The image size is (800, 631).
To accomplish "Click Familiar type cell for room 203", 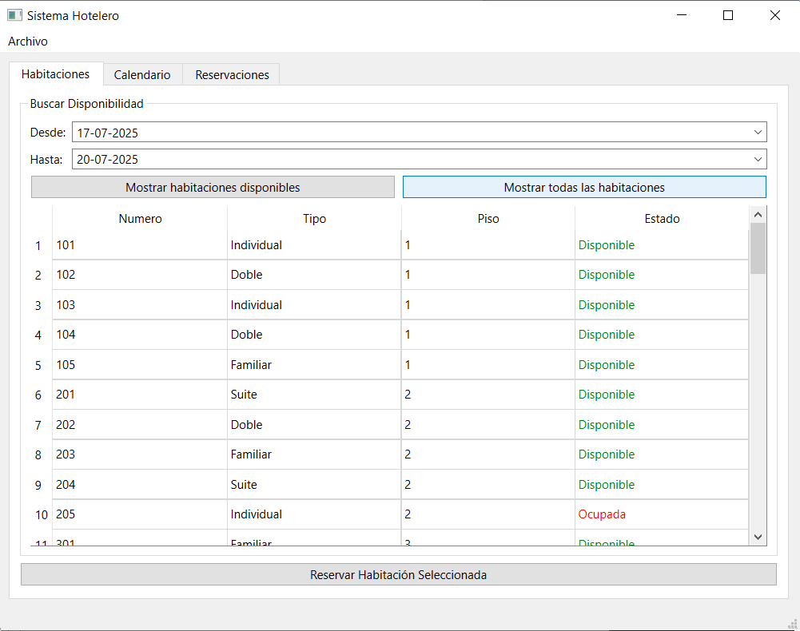I will coord(314,454).
